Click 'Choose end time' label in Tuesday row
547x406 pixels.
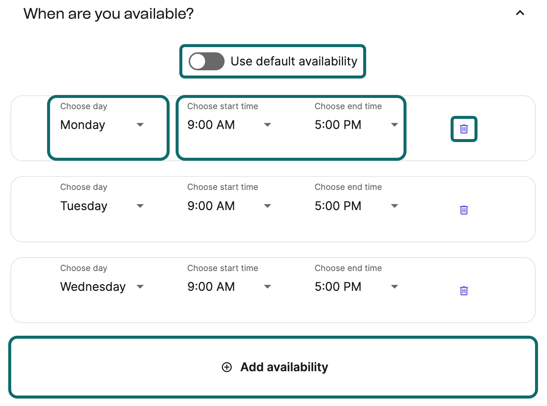pos(348,187)
